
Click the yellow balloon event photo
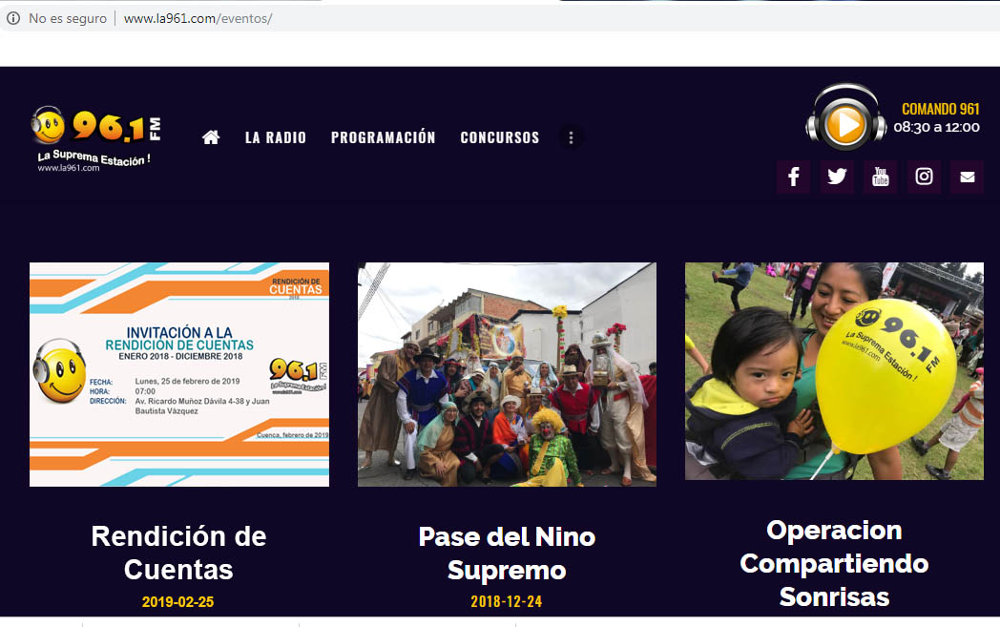[834, 371]
